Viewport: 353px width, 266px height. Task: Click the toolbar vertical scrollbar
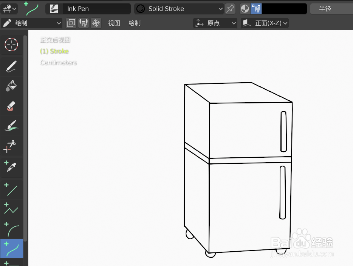[25, 138]
